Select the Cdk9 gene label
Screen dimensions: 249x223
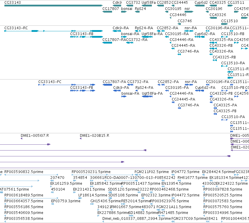click(117, 3)
